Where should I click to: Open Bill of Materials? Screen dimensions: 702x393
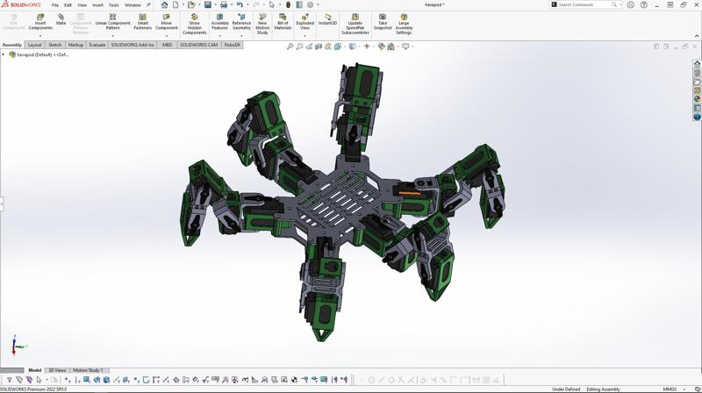pyautogui.click(x=283, y=23)
